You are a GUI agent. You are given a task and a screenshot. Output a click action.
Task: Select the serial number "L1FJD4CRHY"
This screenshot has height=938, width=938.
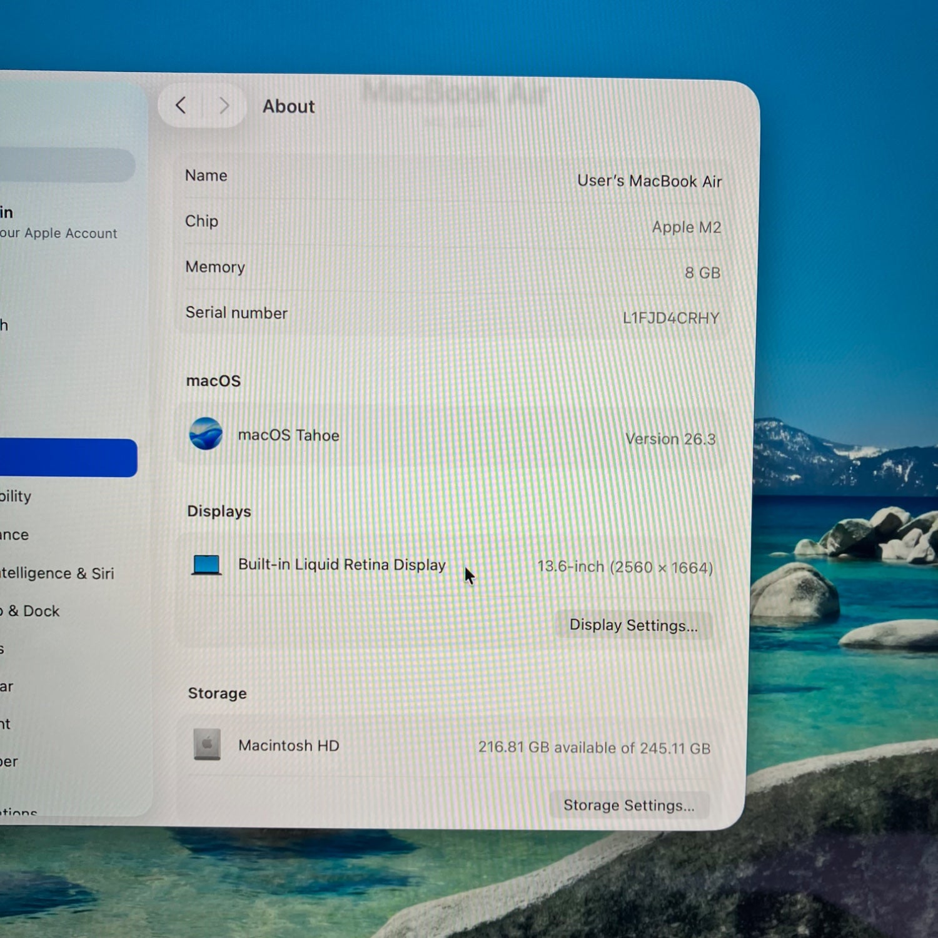click(671, 318)
